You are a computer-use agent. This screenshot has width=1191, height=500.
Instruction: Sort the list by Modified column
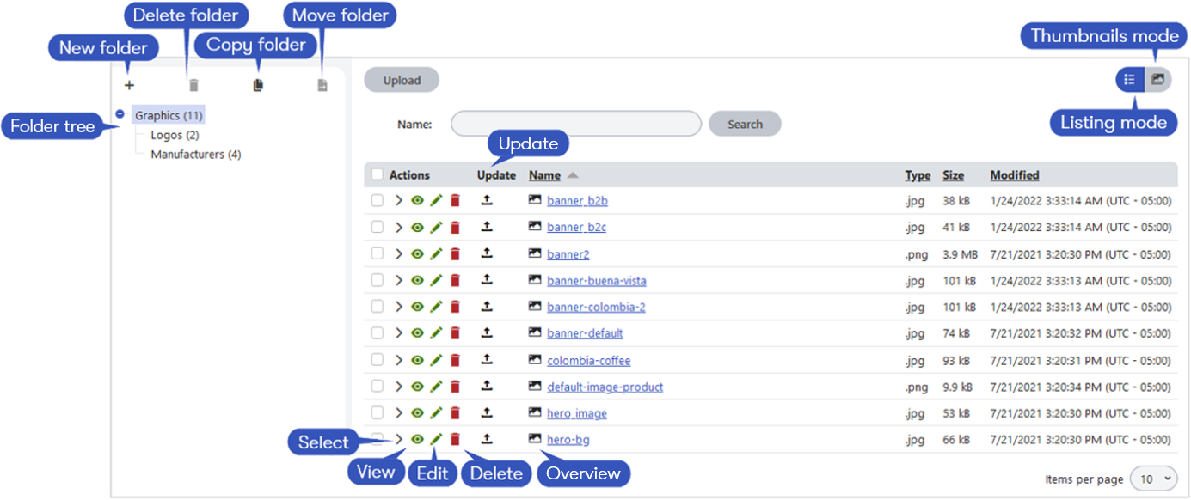pyautogui.click(x=1014, y=175)
